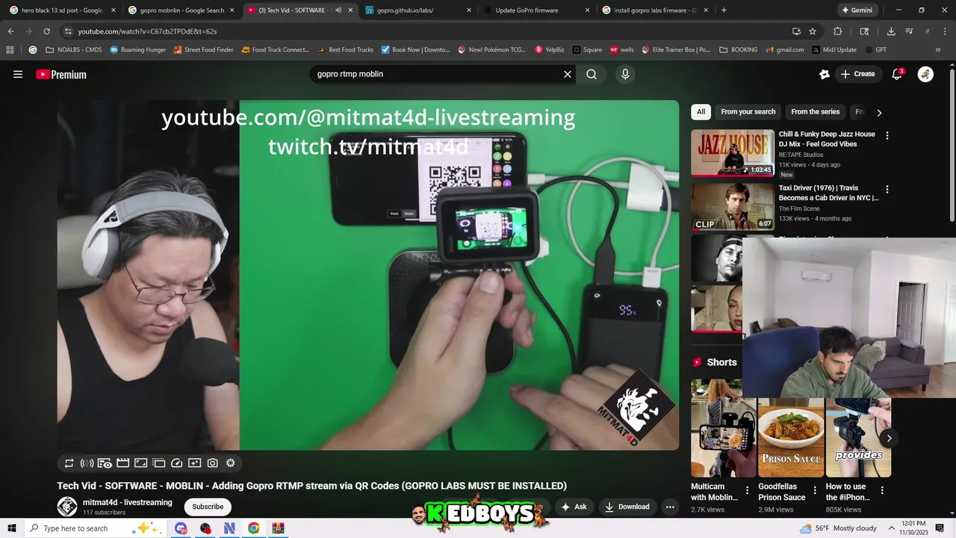Screen dimensions: 956x538
Task: Open Chrome downloads icon
Action: 891,31
